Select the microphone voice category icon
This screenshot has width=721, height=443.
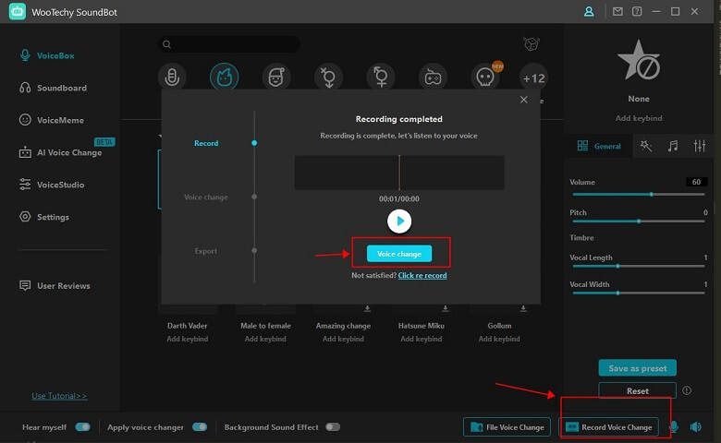click(172, 78)
